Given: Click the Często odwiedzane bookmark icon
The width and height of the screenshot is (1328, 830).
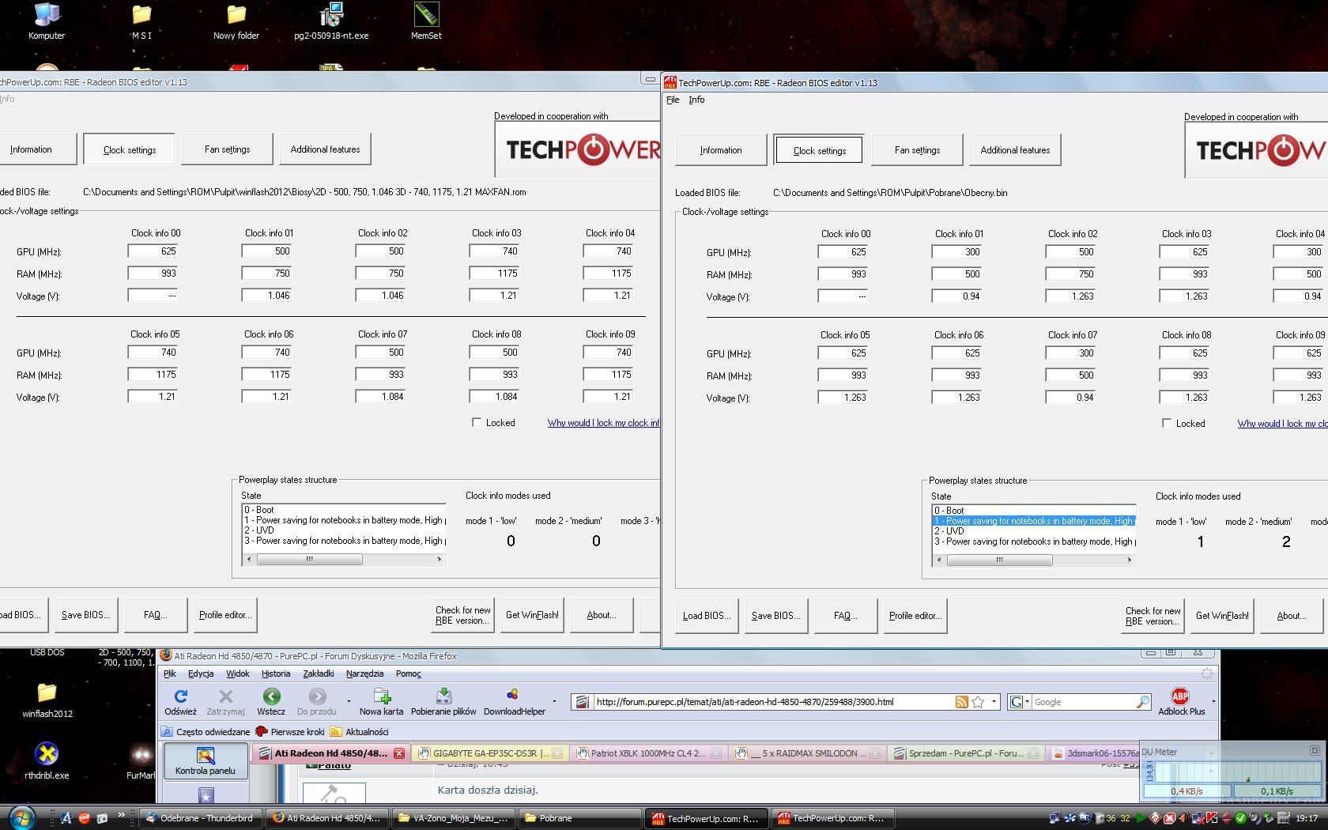Looking at the screenshot, I should [x=168, y=732].
